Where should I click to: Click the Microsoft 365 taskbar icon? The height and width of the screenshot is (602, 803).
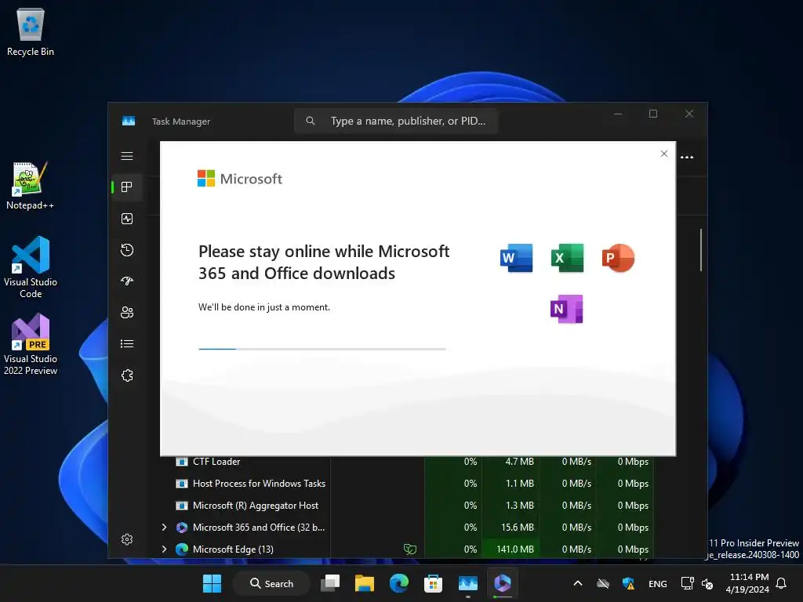[503, 583]
